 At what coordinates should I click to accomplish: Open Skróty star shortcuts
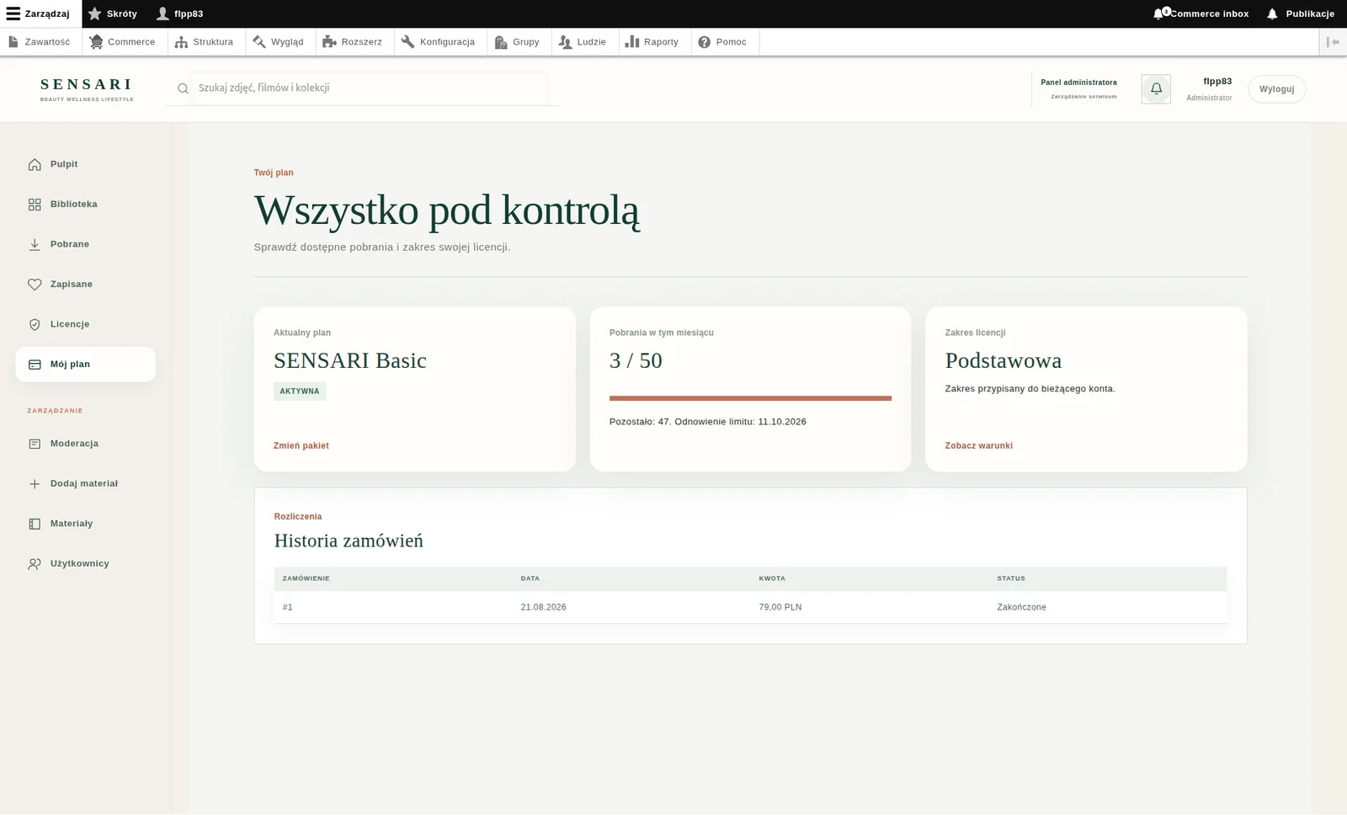pyautogui.click(x=114, y=13)
